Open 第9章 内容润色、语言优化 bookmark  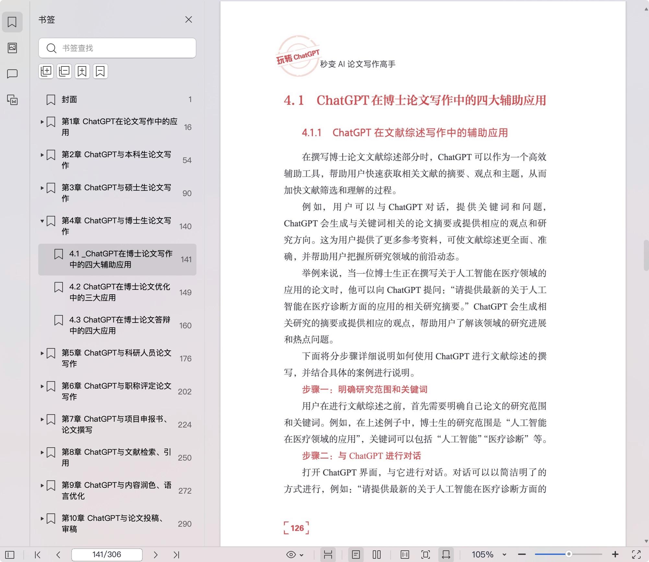tap(116, 491)
